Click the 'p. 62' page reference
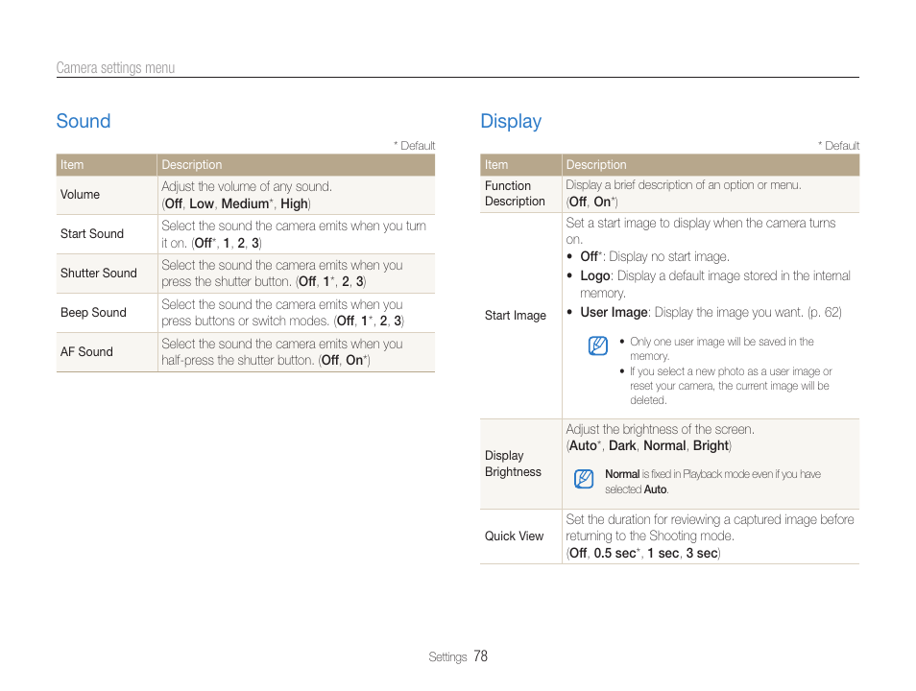This screenshot has height=691, width=916. 824,313
